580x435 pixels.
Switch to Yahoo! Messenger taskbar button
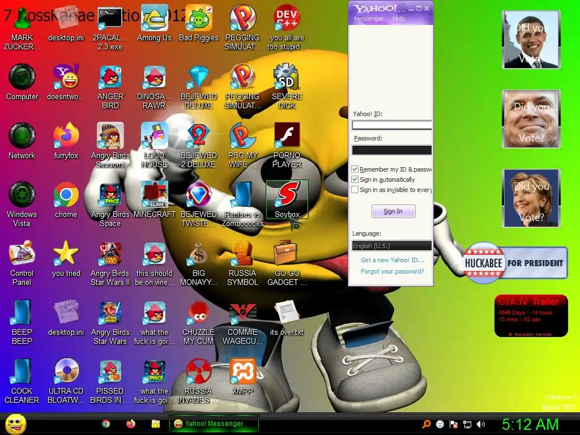point(214,424)
